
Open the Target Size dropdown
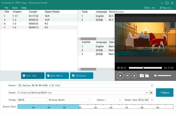click(152, 100)
